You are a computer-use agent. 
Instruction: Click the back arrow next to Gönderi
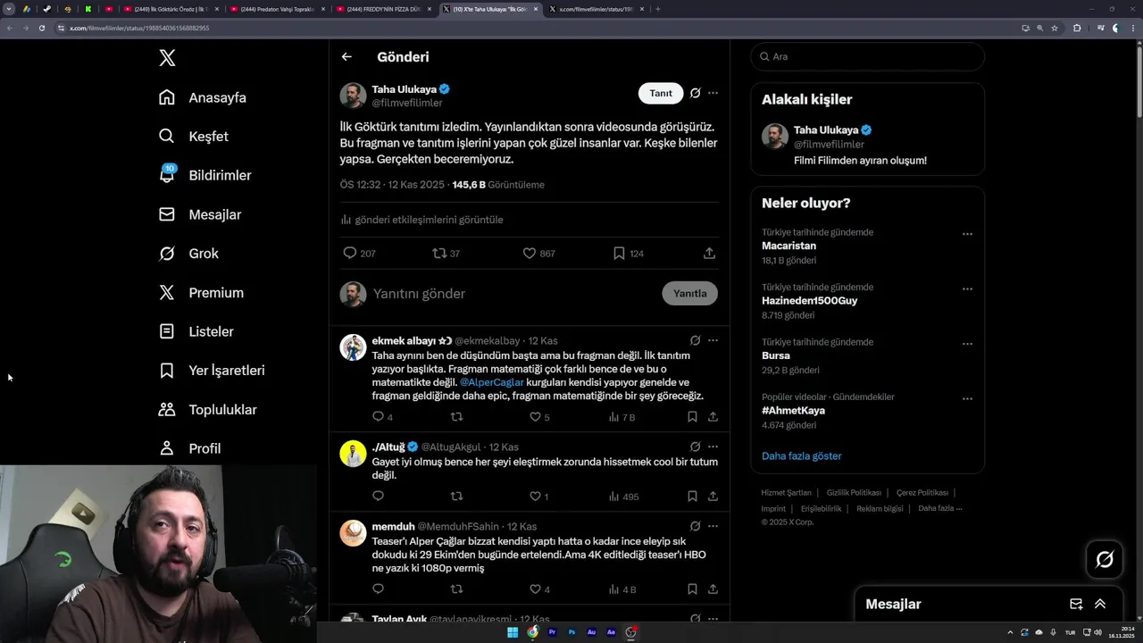346,57
